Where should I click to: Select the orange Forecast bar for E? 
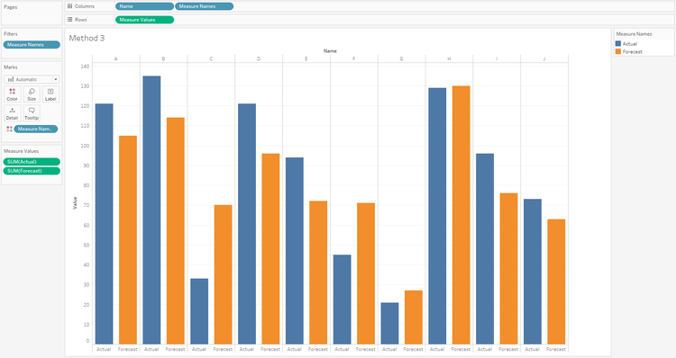(x=318, y=273)
